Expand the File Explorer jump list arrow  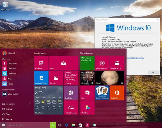coord(29,104)
